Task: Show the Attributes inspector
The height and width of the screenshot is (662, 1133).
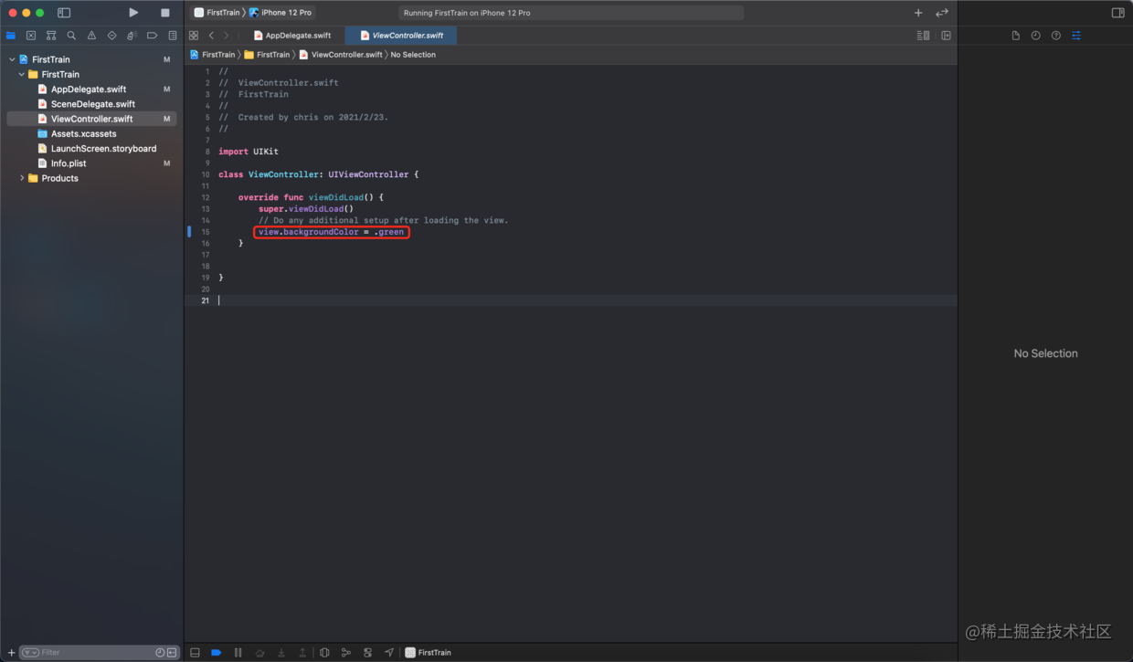Action: pos(1076,36)
